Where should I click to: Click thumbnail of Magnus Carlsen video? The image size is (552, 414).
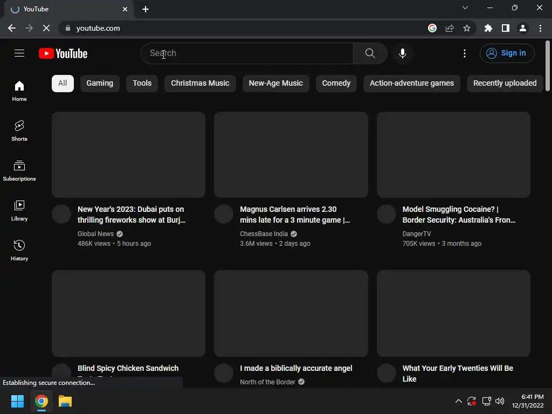click(x=291, y=155)
